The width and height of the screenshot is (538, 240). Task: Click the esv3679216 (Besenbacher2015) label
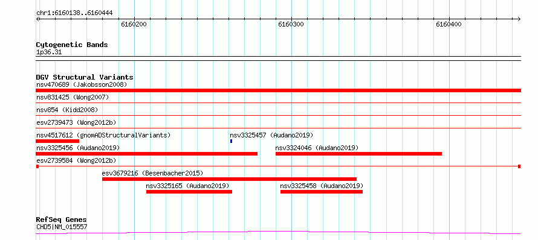click(153, 173)
